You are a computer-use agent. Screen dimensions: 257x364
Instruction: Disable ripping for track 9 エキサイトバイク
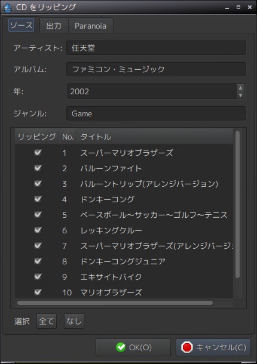(38, 276)
